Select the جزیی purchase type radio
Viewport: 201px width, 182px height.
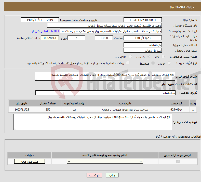[169, 63]
